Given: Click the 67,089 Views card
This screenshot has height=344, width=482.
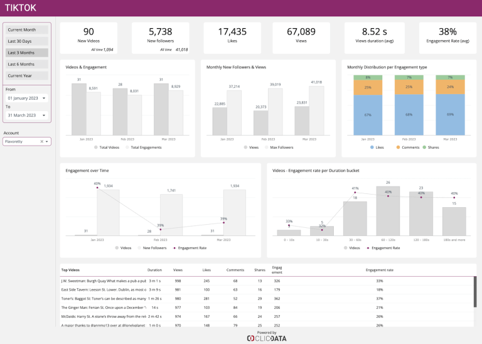Looking at the screenshot, I should click(301, 38).
